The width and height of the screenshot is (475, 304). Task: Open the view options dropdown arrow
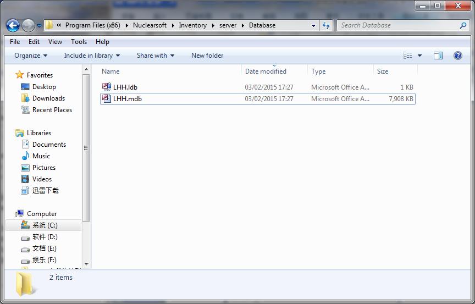click(x=419, y=56)
